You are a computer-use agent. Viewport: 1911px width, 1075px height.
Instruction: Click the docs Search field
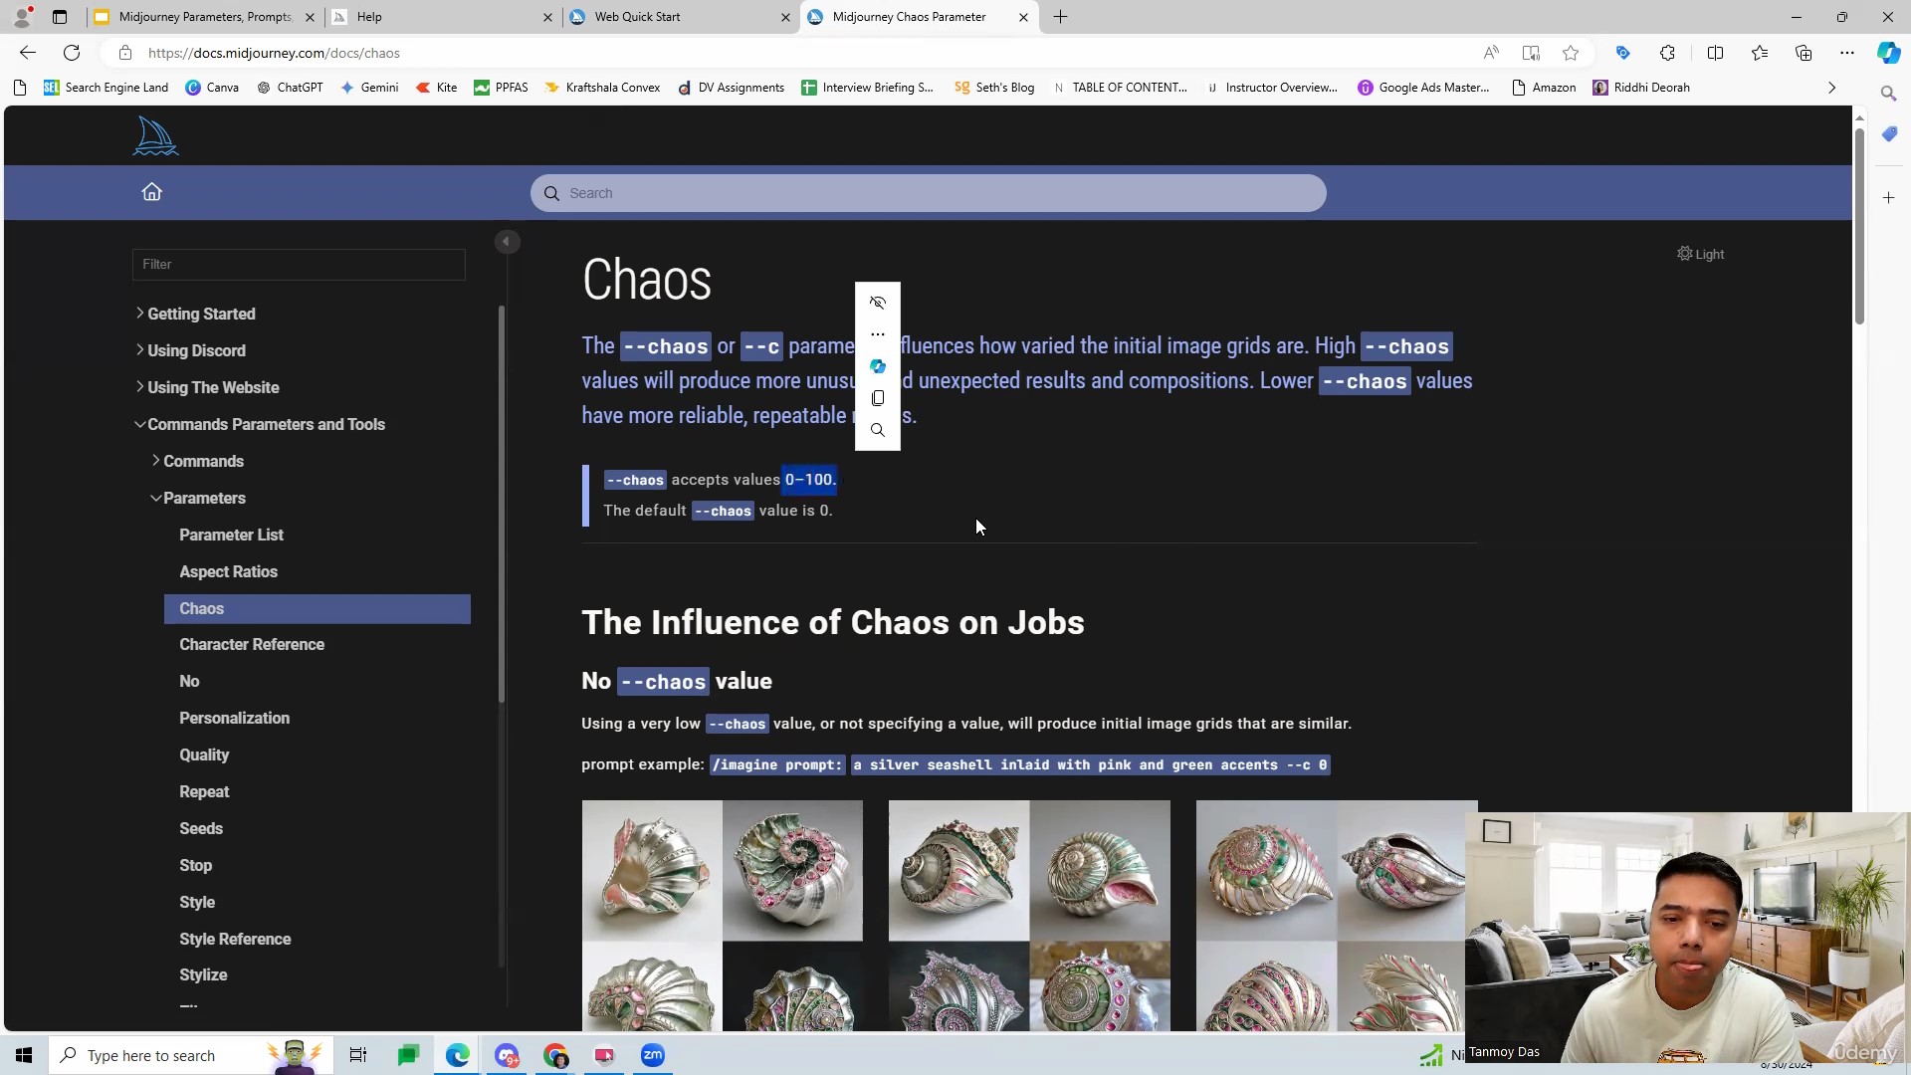[x=928, y=193]
